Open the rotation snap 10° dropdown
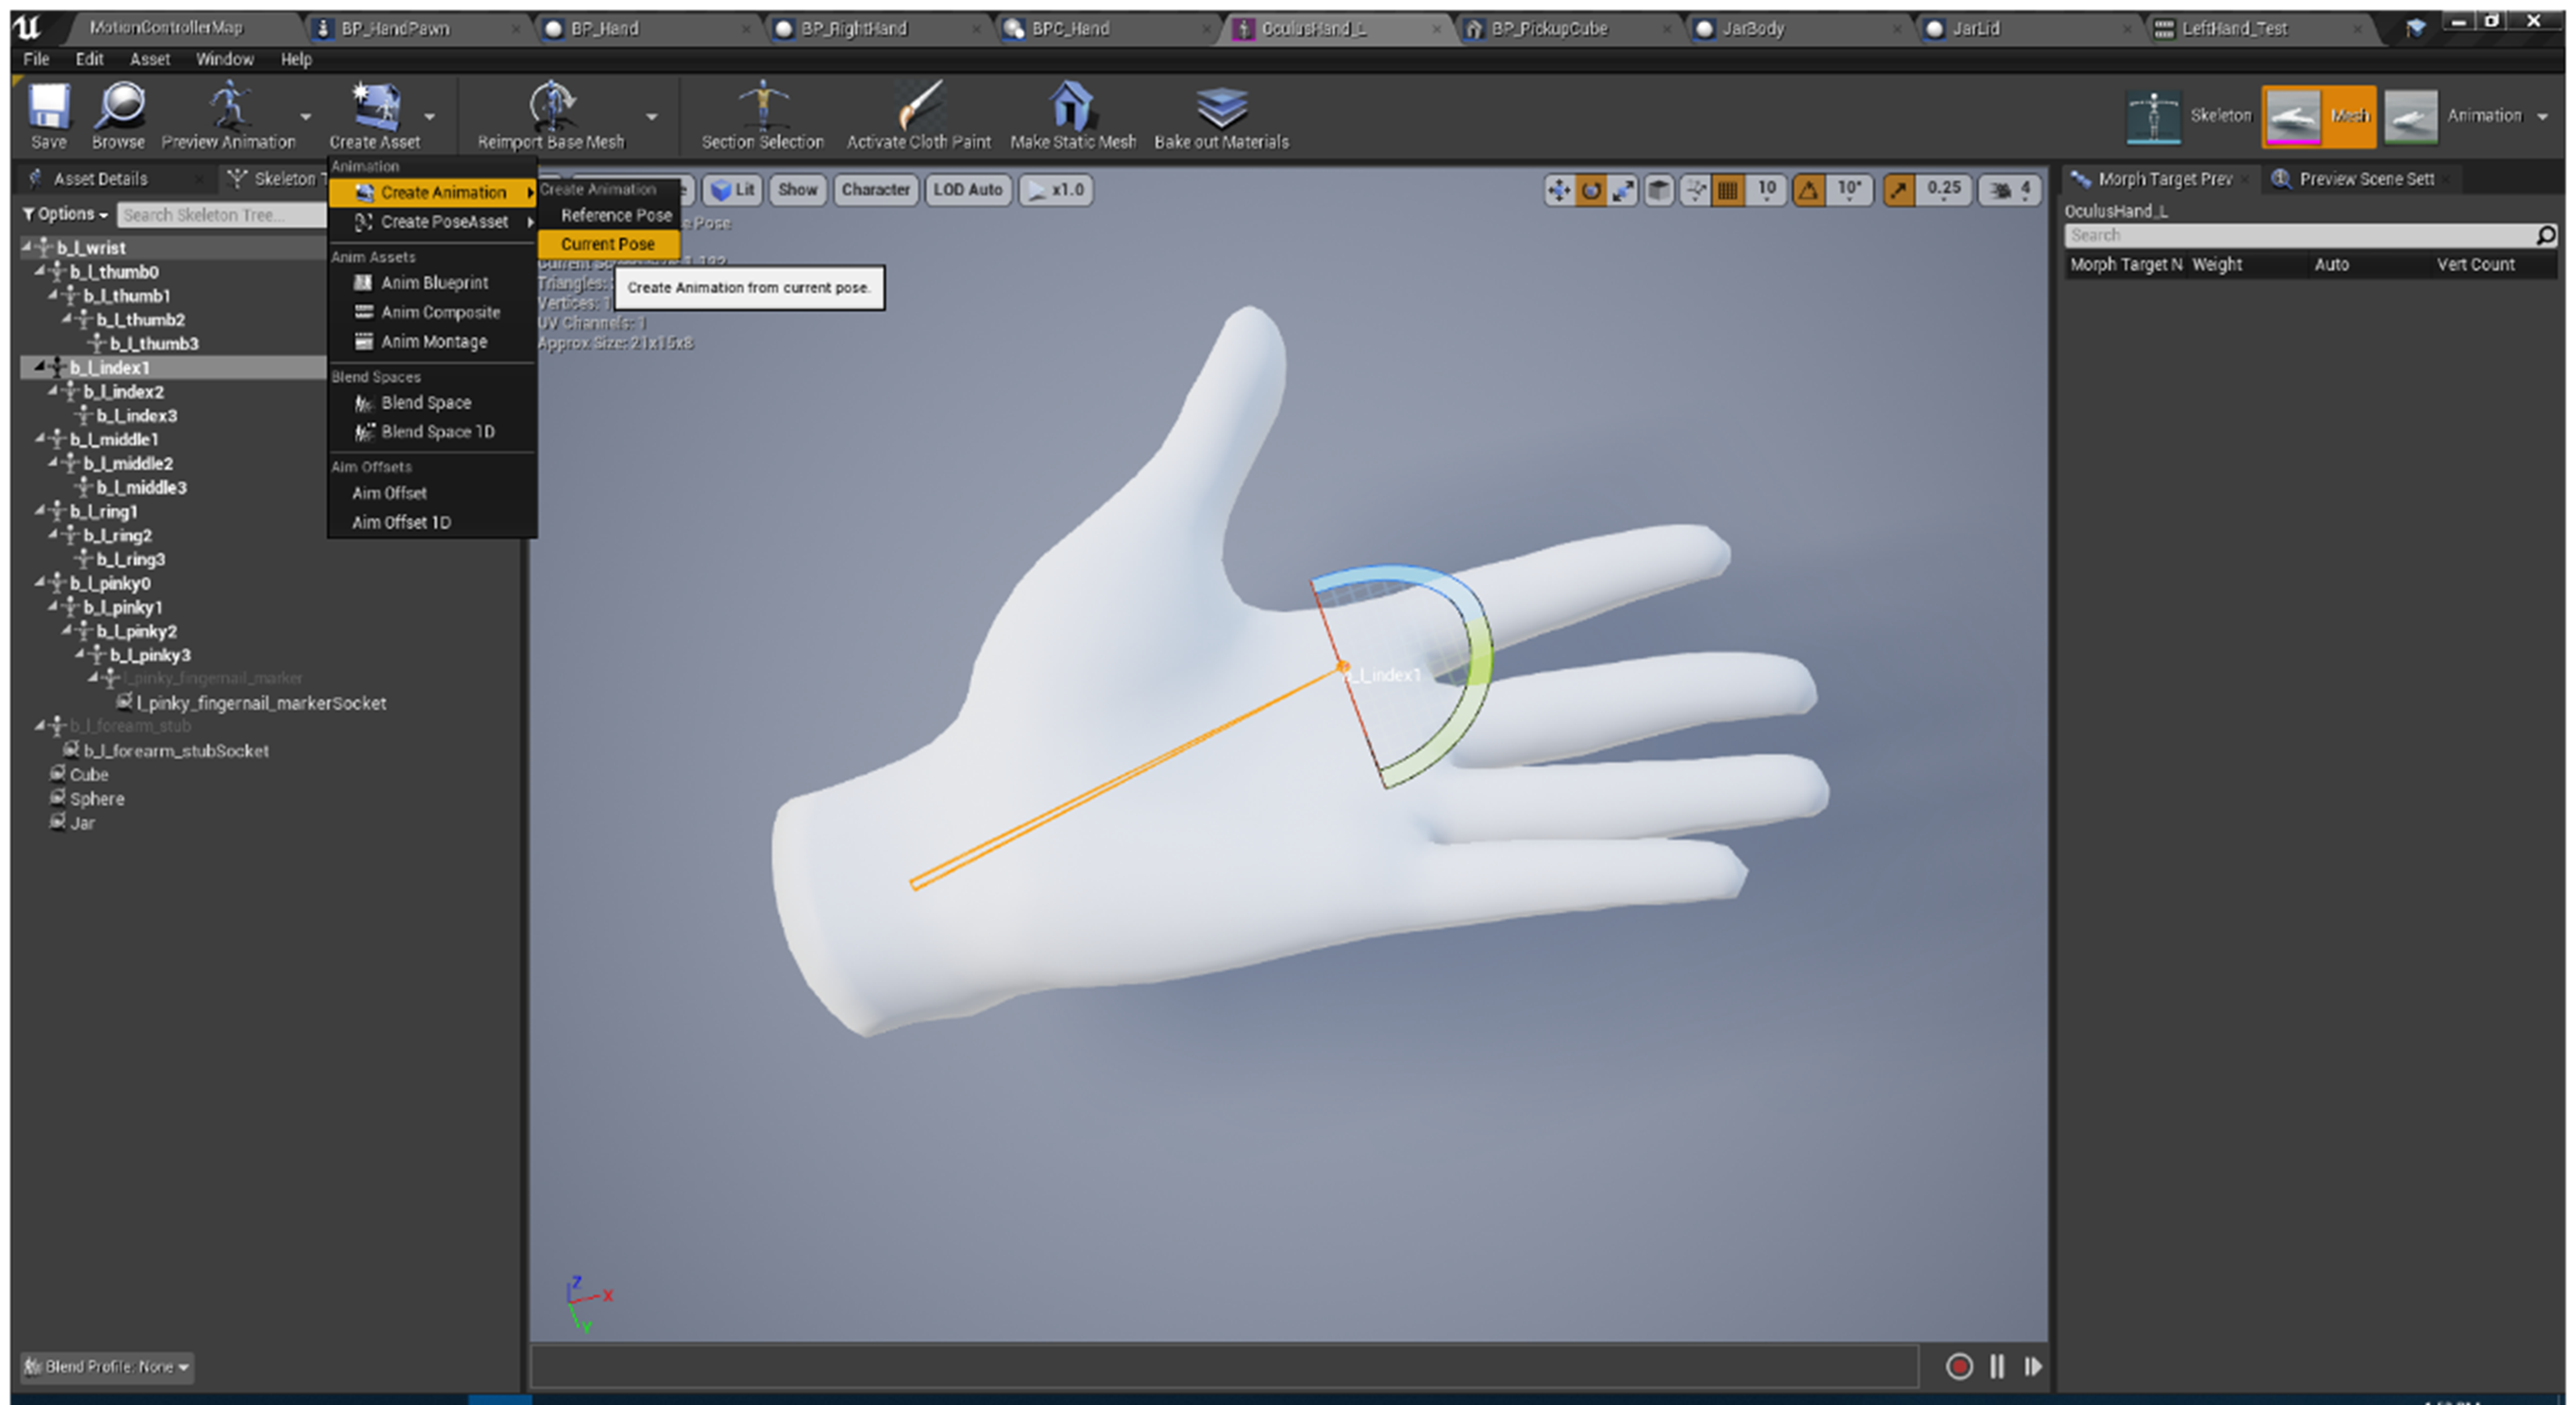2576x1405 pixels. coord(1850,190)
